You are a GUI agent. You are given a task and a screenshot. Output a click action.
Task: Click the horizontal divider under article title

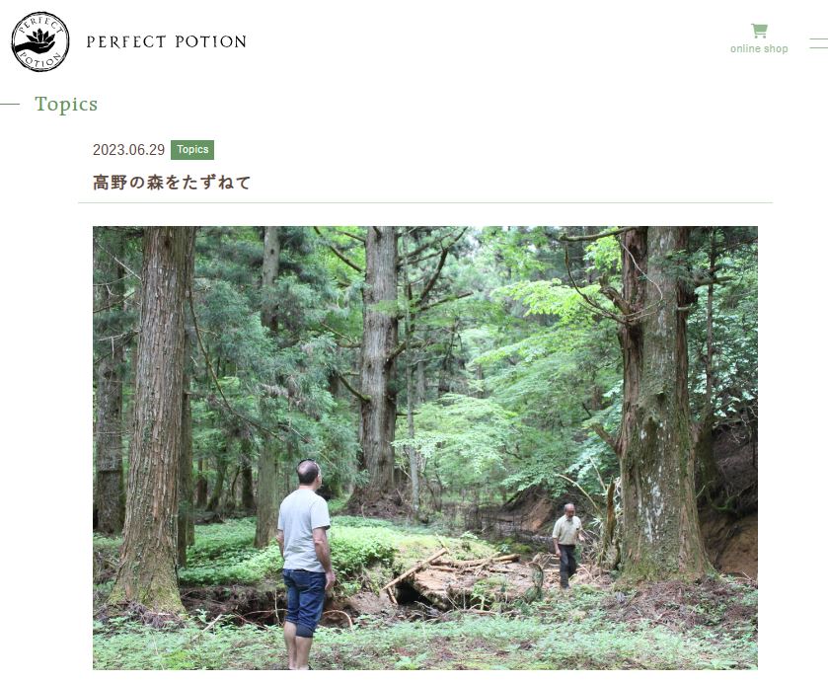point(425,202)
